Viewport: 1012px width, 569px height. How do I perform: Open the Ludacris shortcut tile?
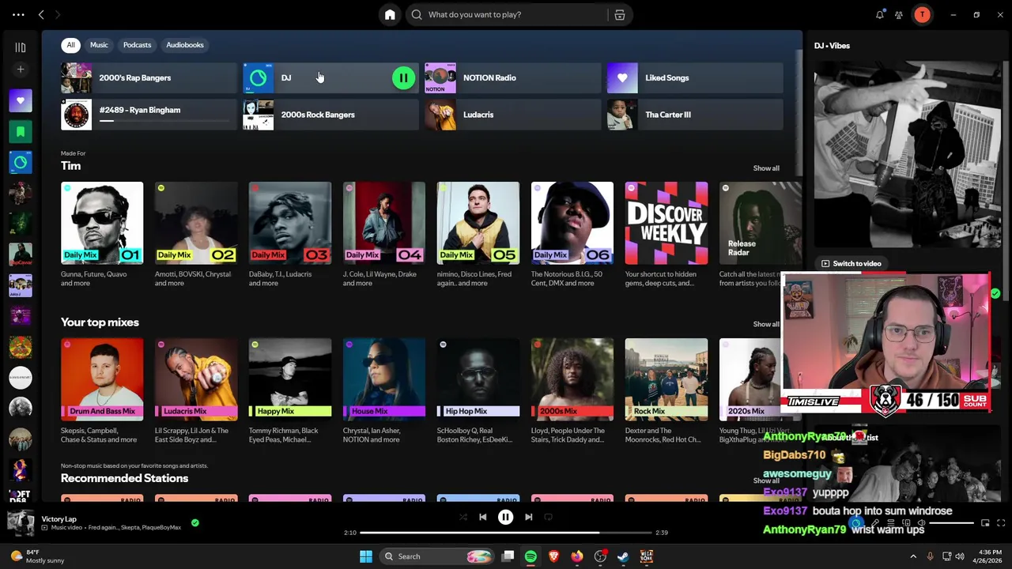tap(512, 115)
